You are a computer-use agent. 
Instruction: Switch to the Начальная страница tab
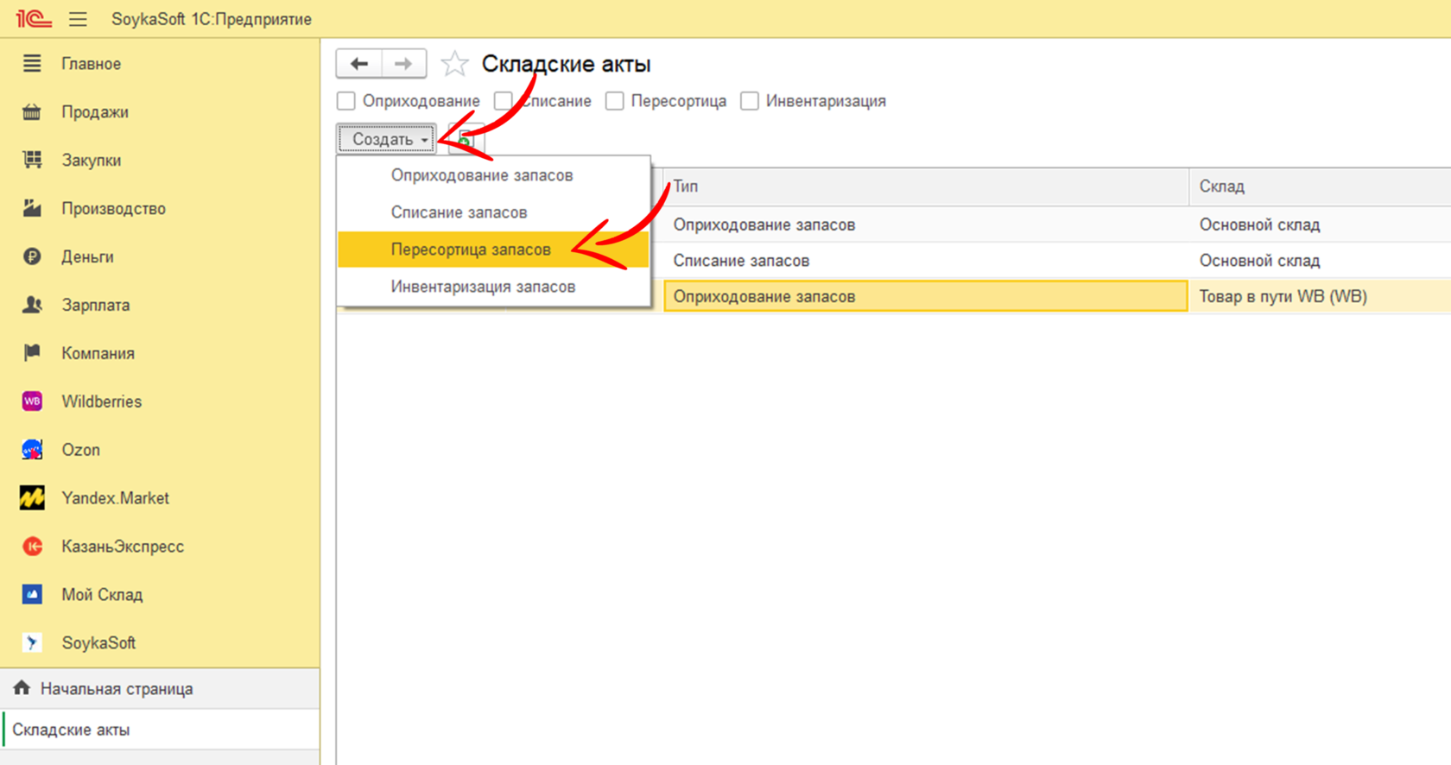point(160,689)
